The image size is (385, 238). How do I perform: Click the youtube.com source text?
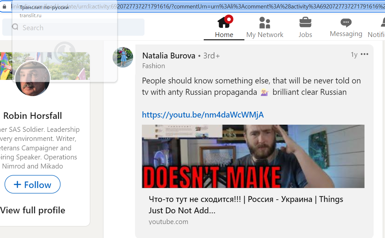coord(169,221)
